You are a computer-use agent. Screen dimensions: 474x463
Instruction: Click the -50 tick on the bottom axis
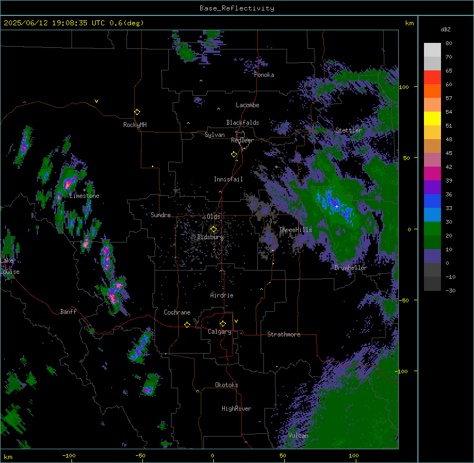pos(140,455)
